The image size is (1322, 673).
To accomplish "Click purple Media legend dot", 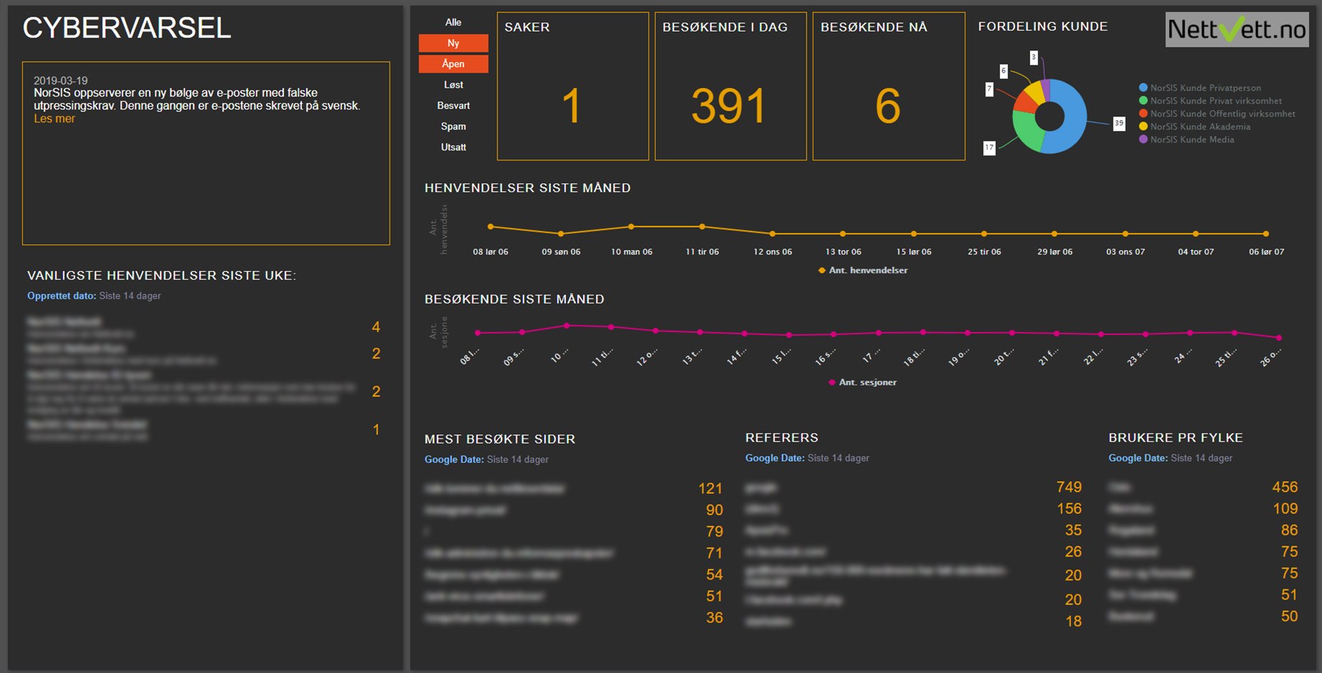I will point(1143,139).
